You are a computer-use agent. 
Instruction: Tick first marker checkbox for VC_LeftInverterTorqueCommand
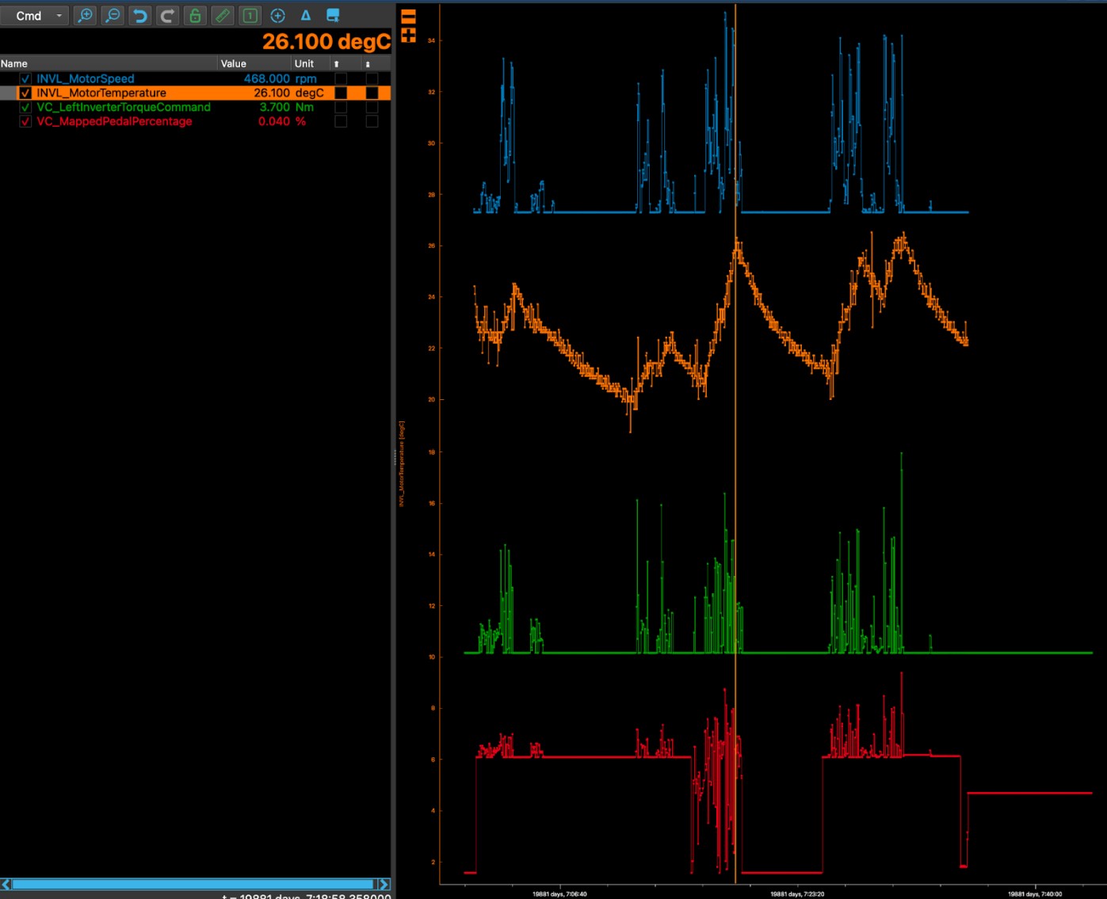[x=341, y=107]
